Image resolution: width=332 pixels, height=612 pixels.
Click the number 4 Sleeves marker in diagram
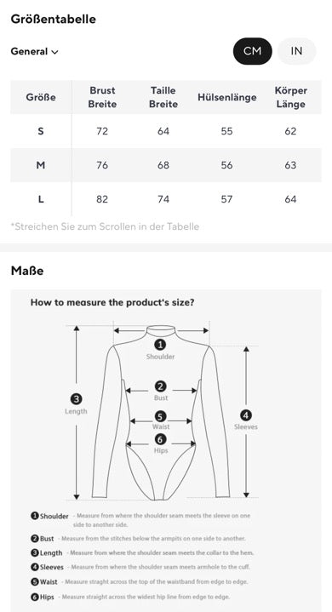[246, 415]
